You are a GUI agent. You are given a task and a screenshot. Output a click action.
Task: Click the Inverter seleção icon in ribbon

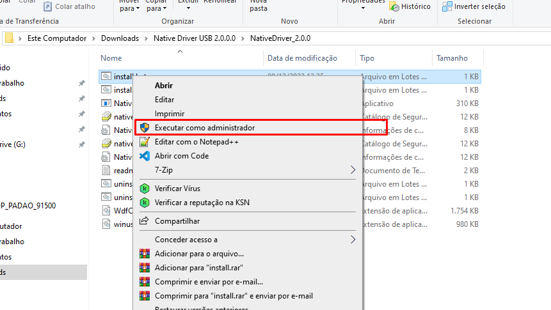point(447,6)
